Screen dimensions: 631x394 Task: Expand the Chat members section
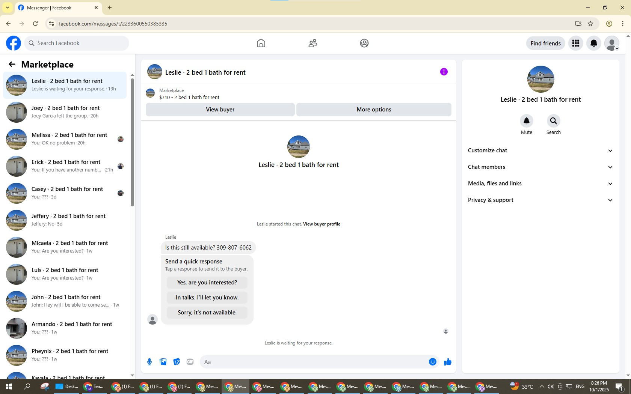click(x=540, y=167)
